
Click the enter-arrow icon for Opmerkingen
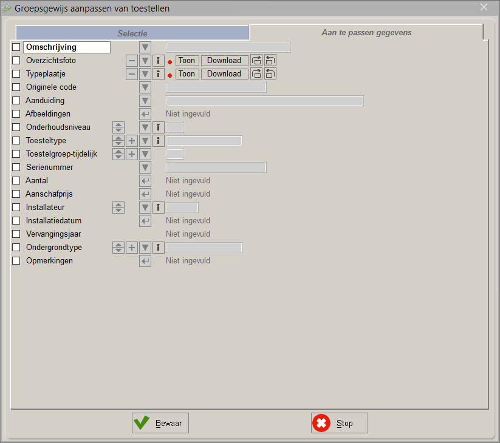pyautogui.click(x=145, y=261)
